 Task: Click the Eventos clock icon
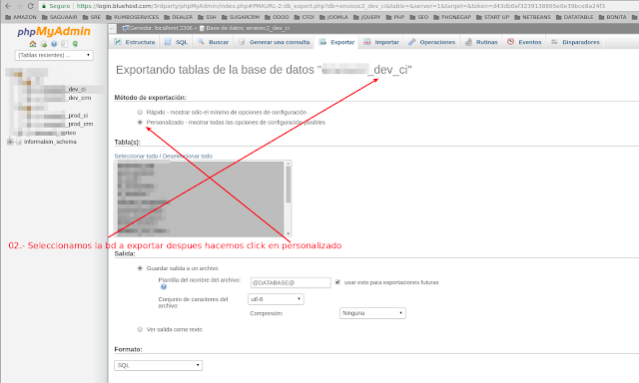[x=510, y=42]
